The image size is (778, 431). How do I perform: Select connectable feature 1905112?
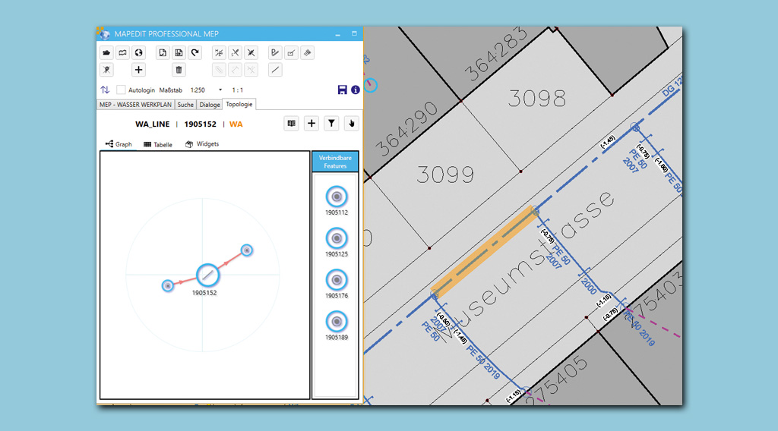tap(336, 197)
